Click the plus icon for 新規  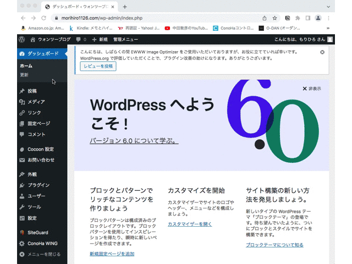click(x=94, y=40)
